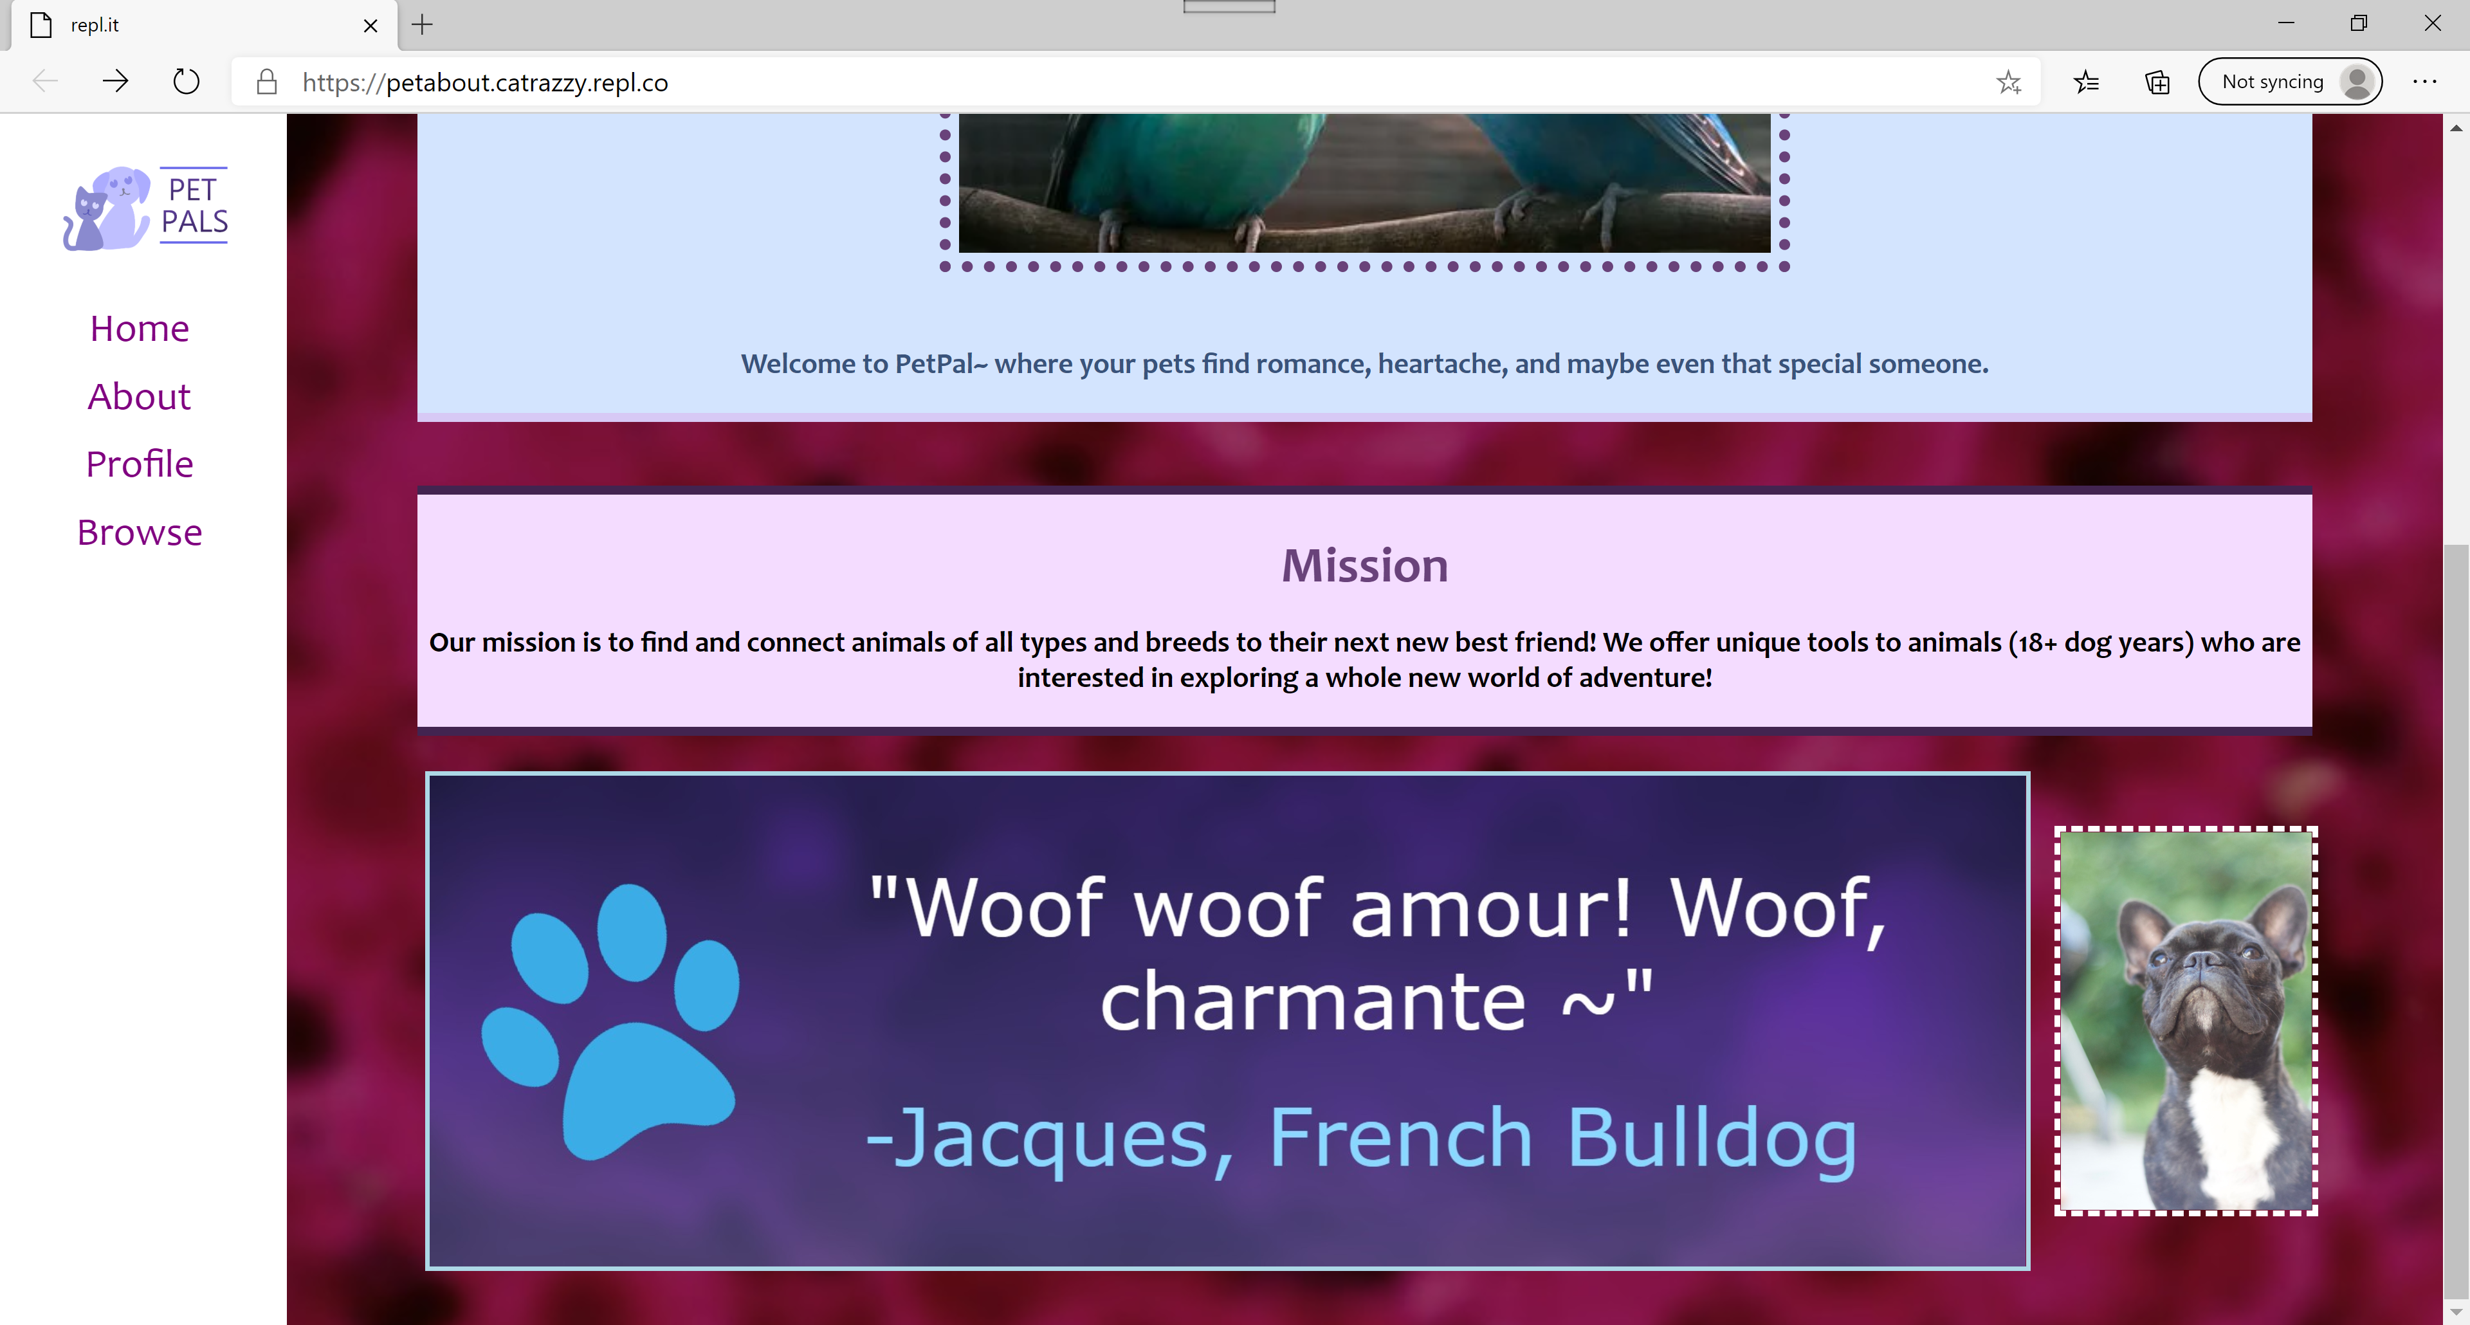Image resolution: width=2470 pixels, height=1325 pixels.
Task: Click the Not syncing profile button
Action: pos(2290,82)
